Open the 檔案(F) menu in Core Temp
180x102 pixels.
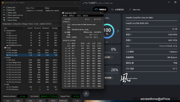[65, 16]
